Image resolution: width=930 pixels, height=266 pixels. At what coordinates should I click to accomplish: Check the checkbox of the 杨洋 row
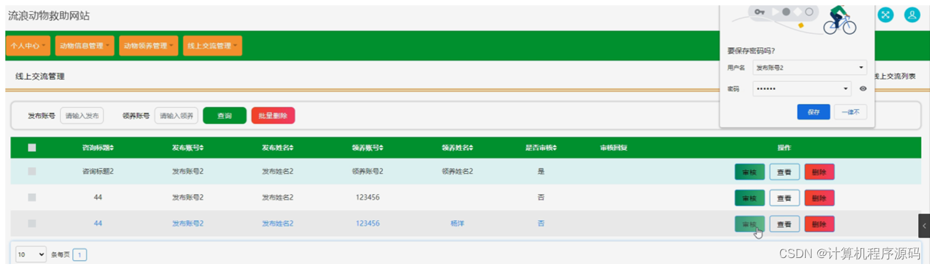pyautogui.click(x=32, y=223)
